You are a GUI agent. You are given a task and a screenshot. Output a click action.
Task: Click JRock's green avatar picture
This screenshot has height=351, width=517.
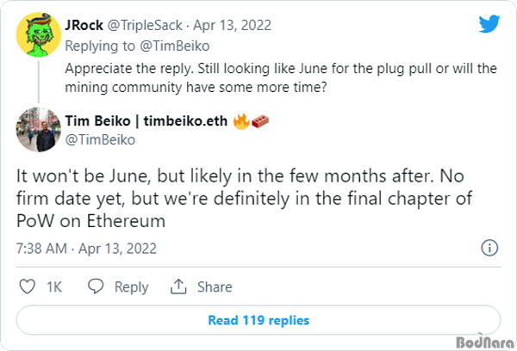tap(38, 34)
